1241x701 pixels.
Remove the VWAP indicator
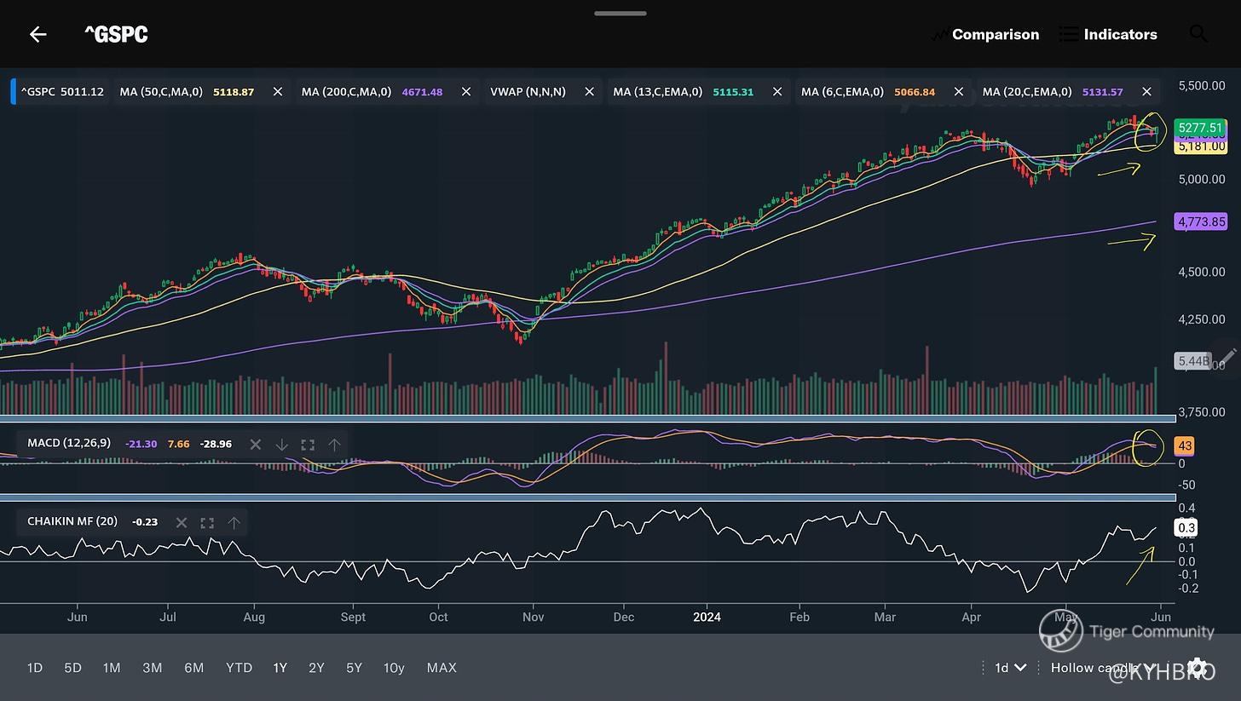[589, 92]
